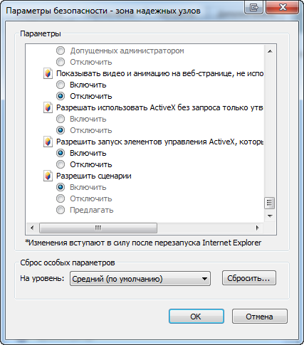Click the horizontal scrollbar thumb

98,228
